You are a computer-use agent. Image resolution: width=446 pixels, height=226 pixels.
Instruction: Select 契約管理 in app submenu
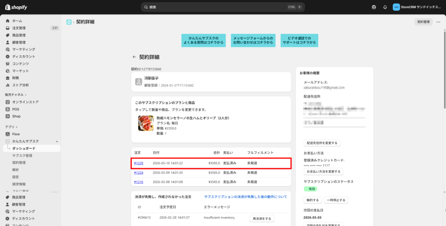tap(19, 162)
